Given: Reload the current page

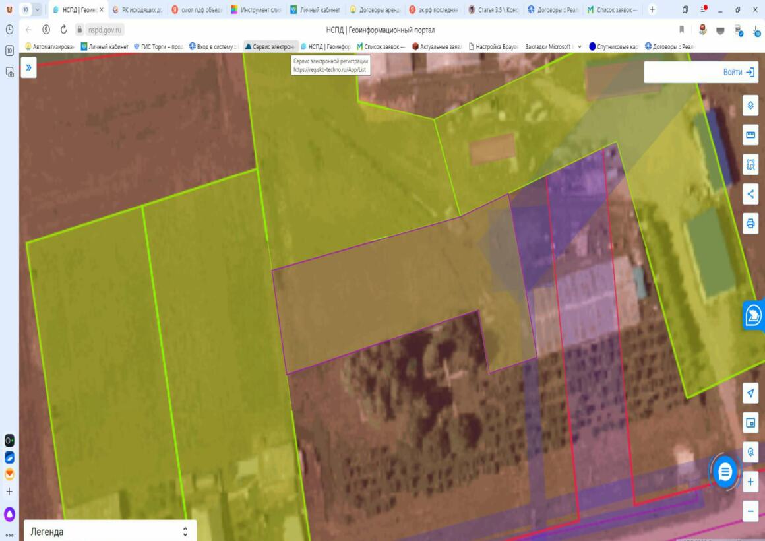Looking at the screenshot, I should click(x=63, y=30).
